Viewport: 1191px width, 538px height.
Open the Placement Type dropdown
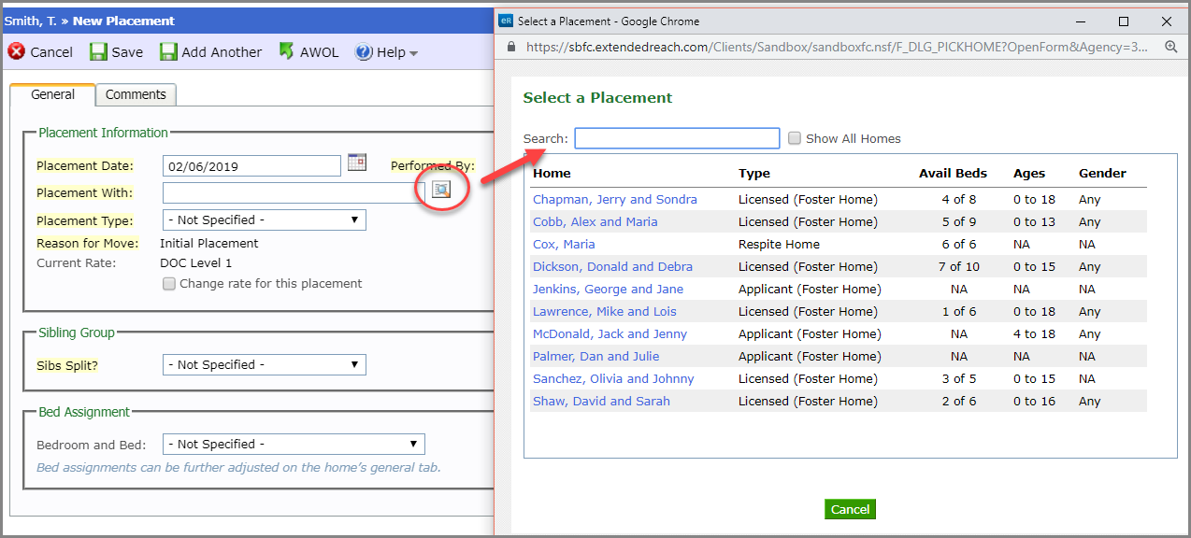pos(264,219)
